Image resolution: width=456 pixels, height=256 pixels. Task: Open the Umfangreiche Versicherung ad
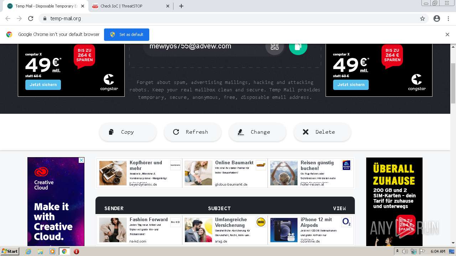coord(225,230)
